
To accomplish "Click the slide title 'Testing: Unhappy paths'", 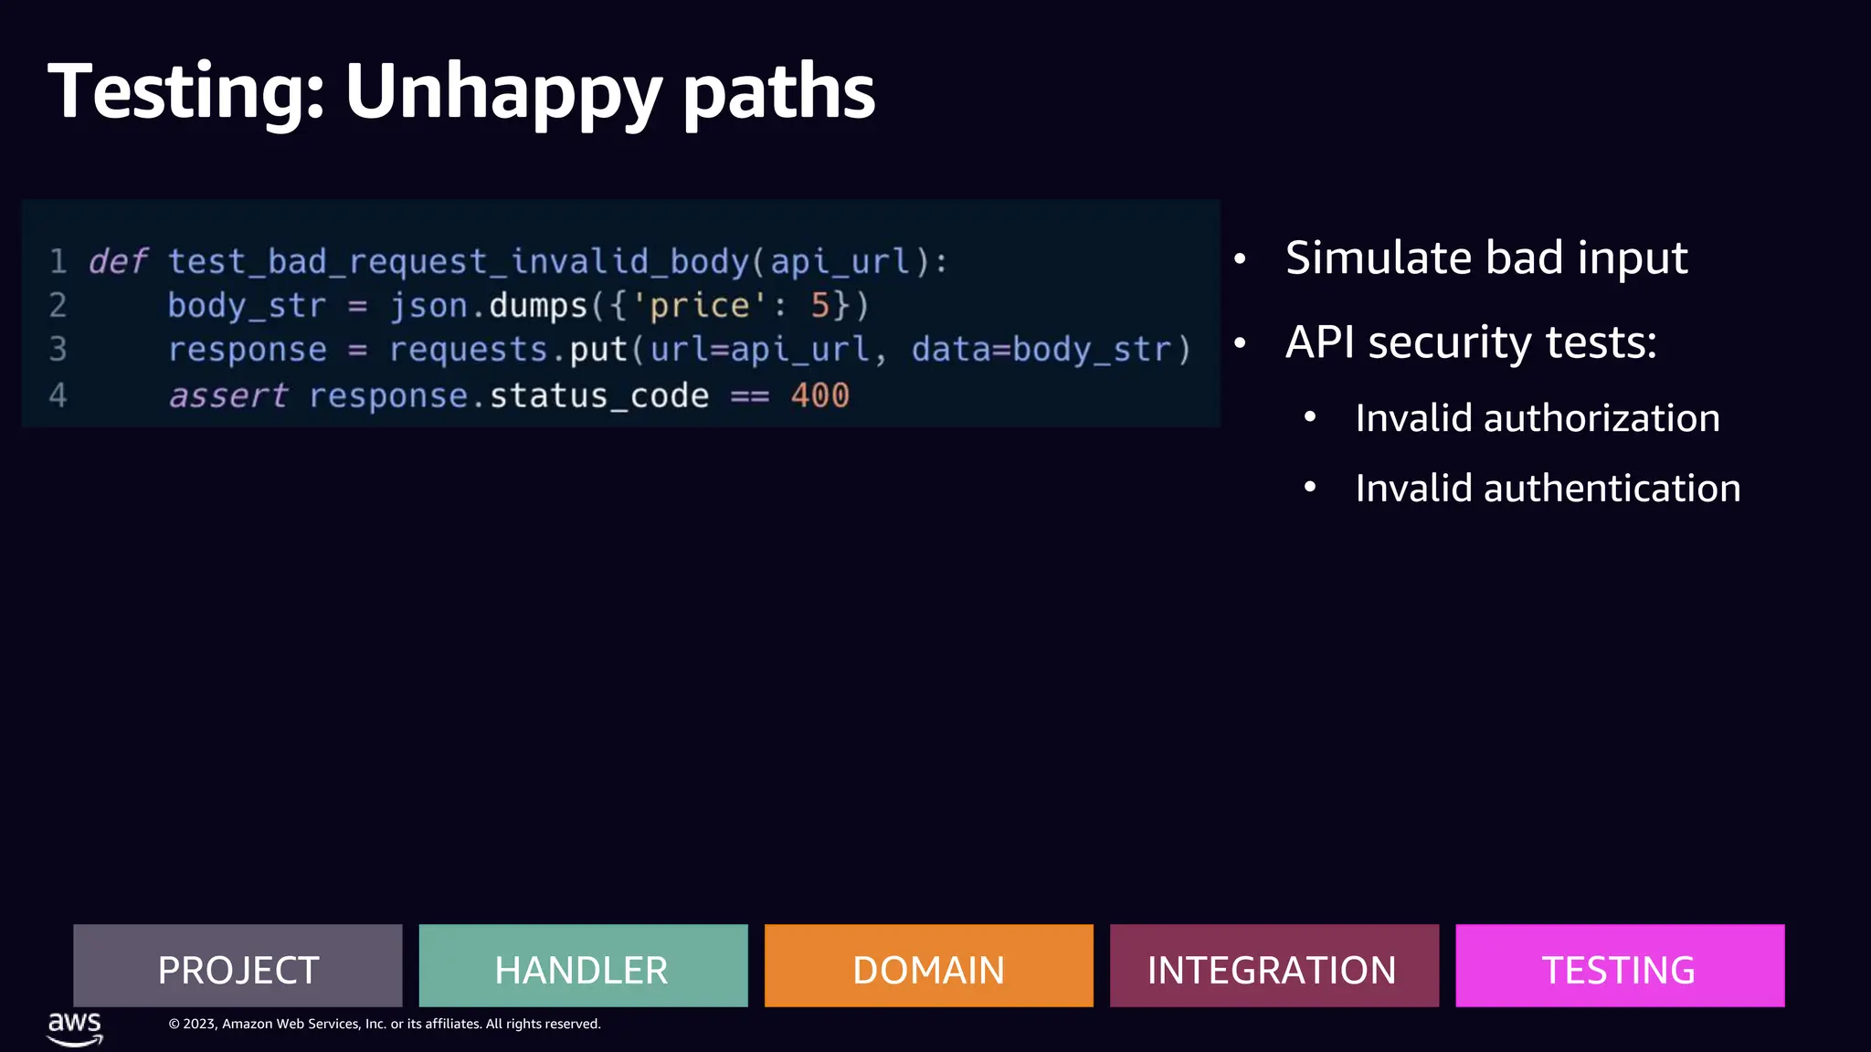I will point(461,92).
